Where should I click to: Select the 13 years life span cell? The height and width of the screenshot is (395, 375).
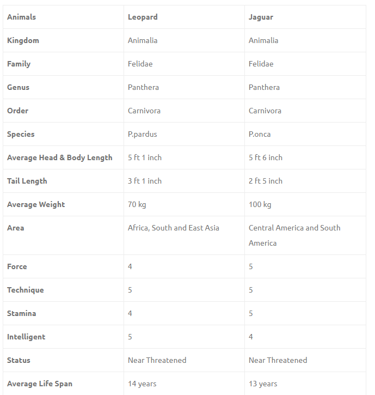tap(262, 384)
